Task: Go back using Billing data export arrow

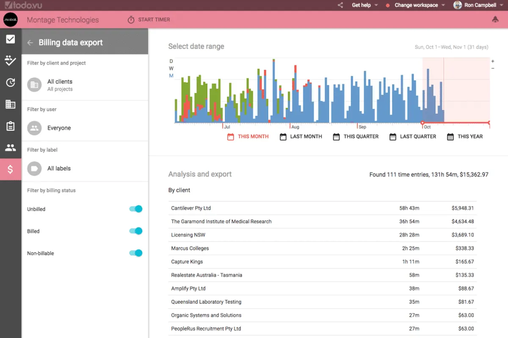Action: point(30,43)
